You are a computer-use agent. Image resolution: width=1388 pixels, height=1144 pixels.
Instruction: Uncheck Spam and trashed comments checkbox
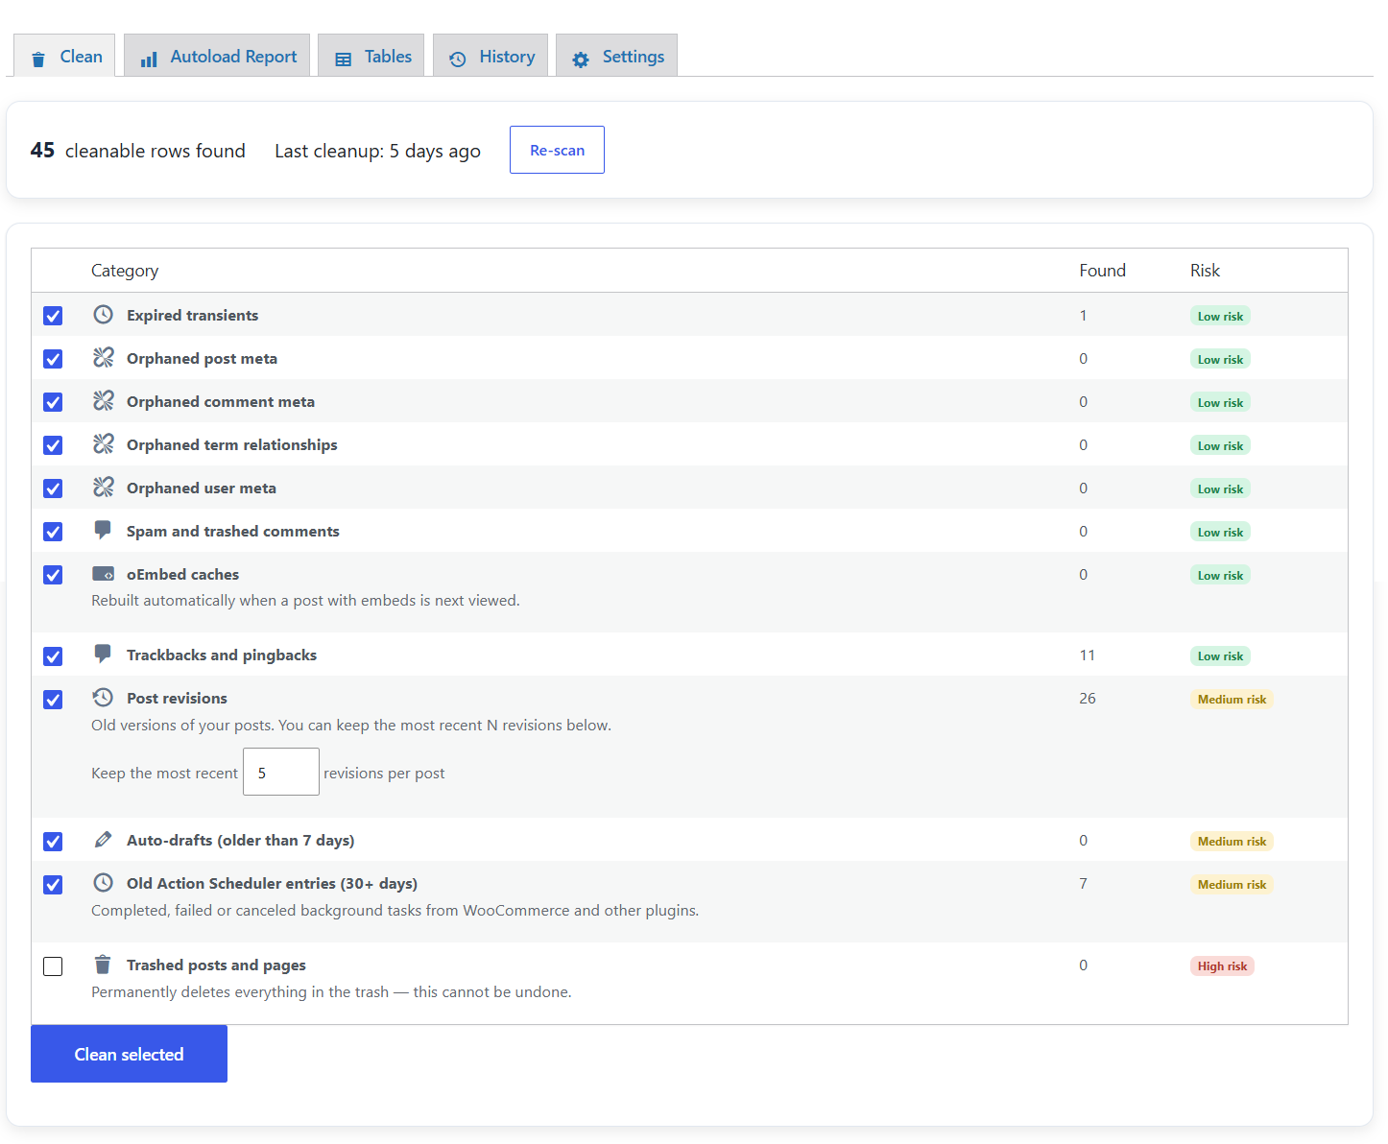pos(53,532)
